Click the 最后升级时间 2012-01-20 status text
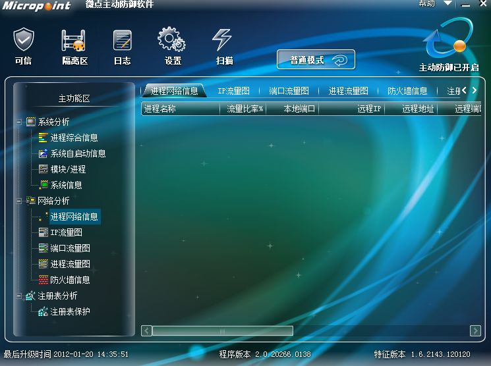The height and width of the screenshot is (366, 491). pyautogui.click(x=66, y=354)
